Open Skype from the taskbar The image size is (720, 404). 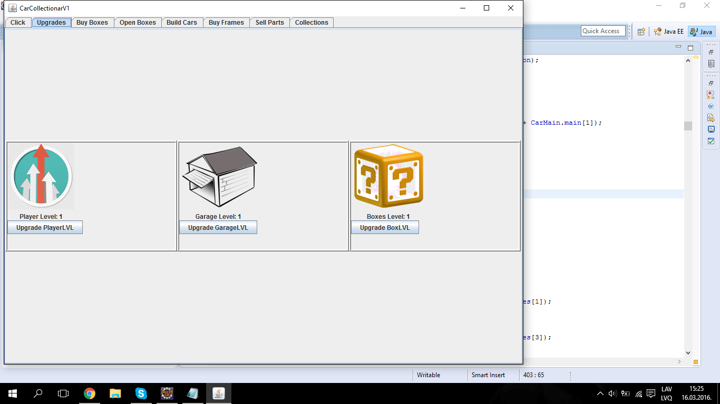(141, 393)
